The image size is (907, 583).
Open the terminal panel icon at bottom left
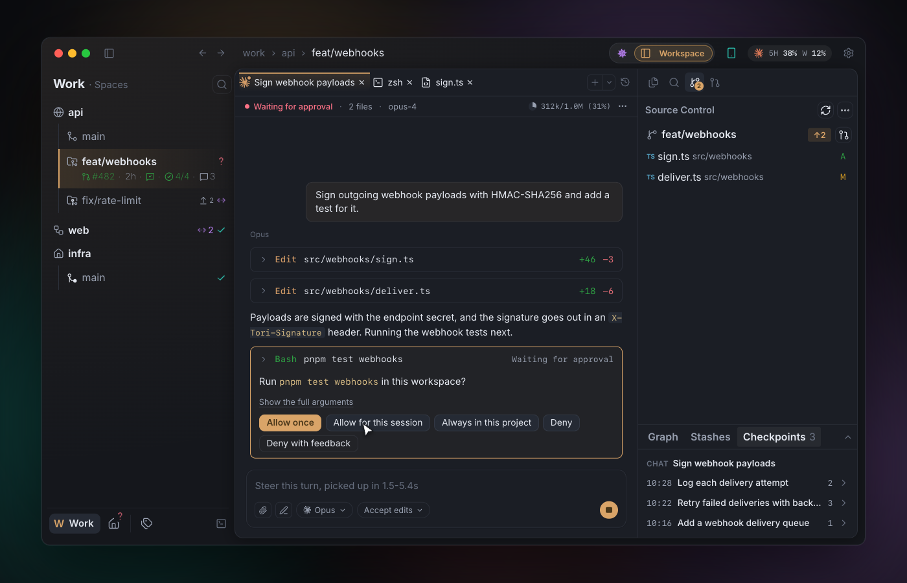(x=221, y=523)
